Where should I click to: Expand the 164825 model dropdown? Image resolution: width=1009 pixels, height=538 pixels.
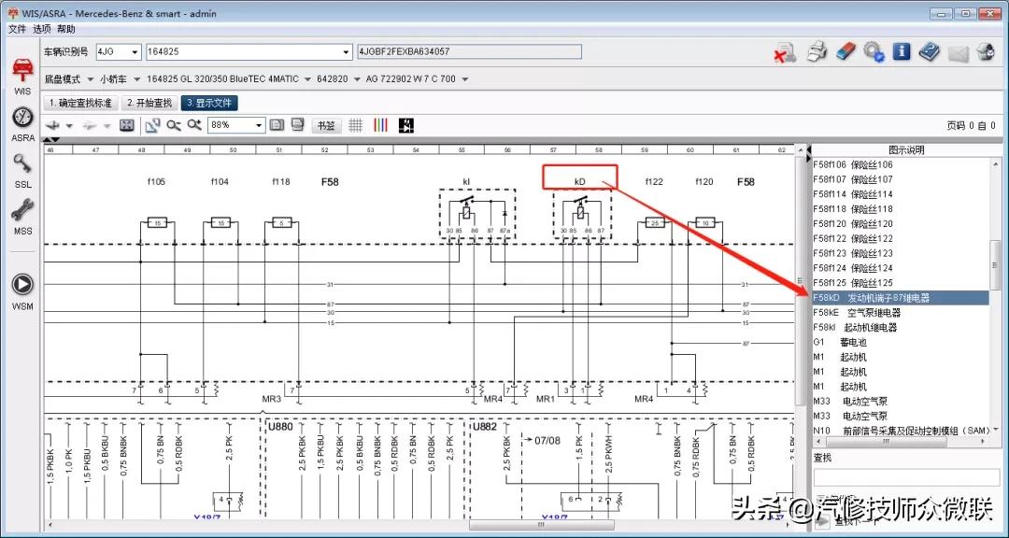(x=347, y=52)
